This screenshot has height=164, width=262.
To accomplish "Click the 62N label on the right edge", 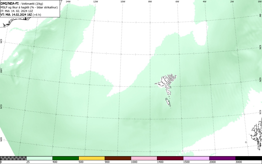I will click(260, 80).
